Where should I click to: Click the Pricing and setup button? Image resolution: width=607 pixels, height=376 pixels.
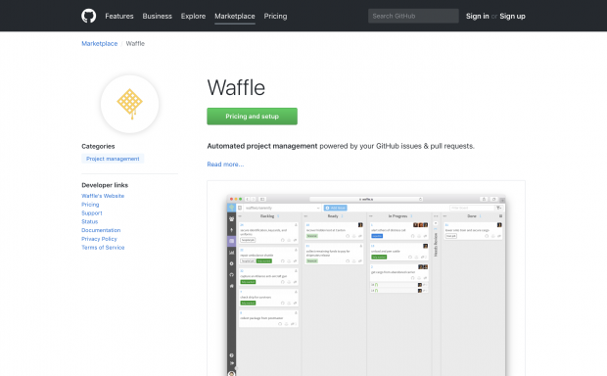tap(252, 117)
